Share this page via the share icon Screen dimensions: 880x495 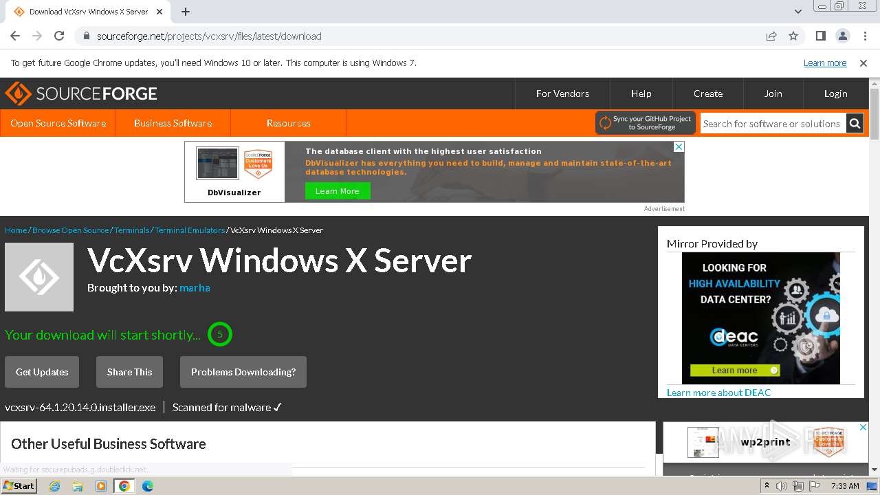(771, 36)
